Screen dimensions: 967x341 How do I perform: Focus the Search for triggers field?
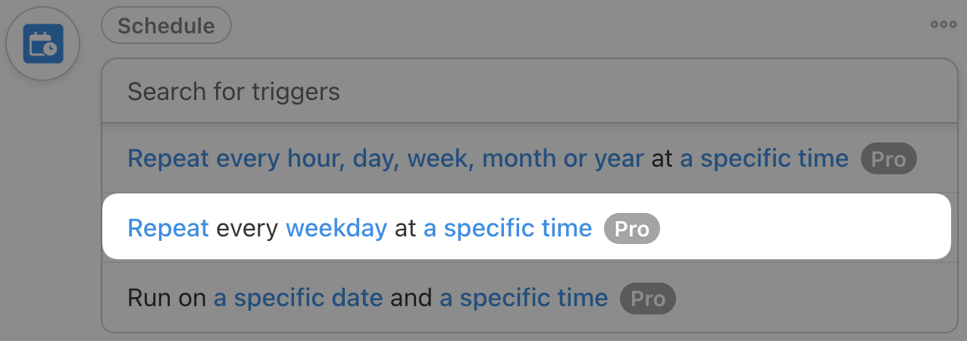pyautogui.click(x=529, y=92)
